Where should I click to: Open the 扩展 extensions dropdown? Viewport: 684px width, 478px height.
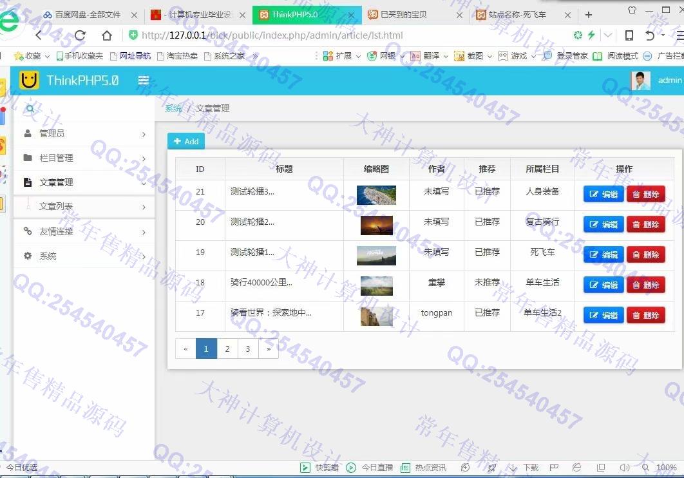coord(342,56)
